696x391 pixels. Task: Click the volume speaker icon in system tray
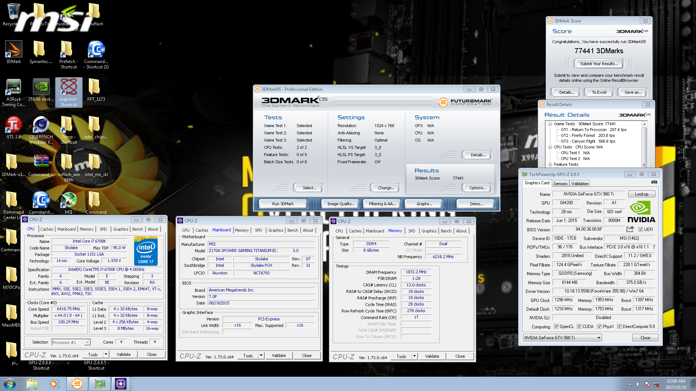(638, 384)
